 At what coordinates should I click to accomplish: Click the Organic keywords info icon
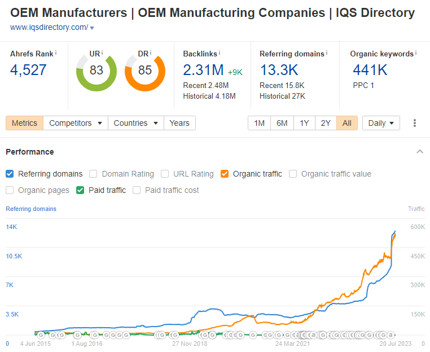(x=416, y=52)
